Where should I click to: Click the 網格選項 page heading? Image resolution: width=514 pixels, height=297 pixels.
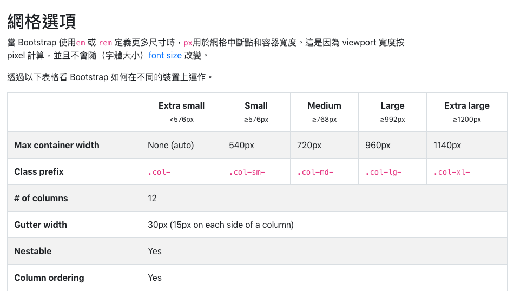[42, 21]
